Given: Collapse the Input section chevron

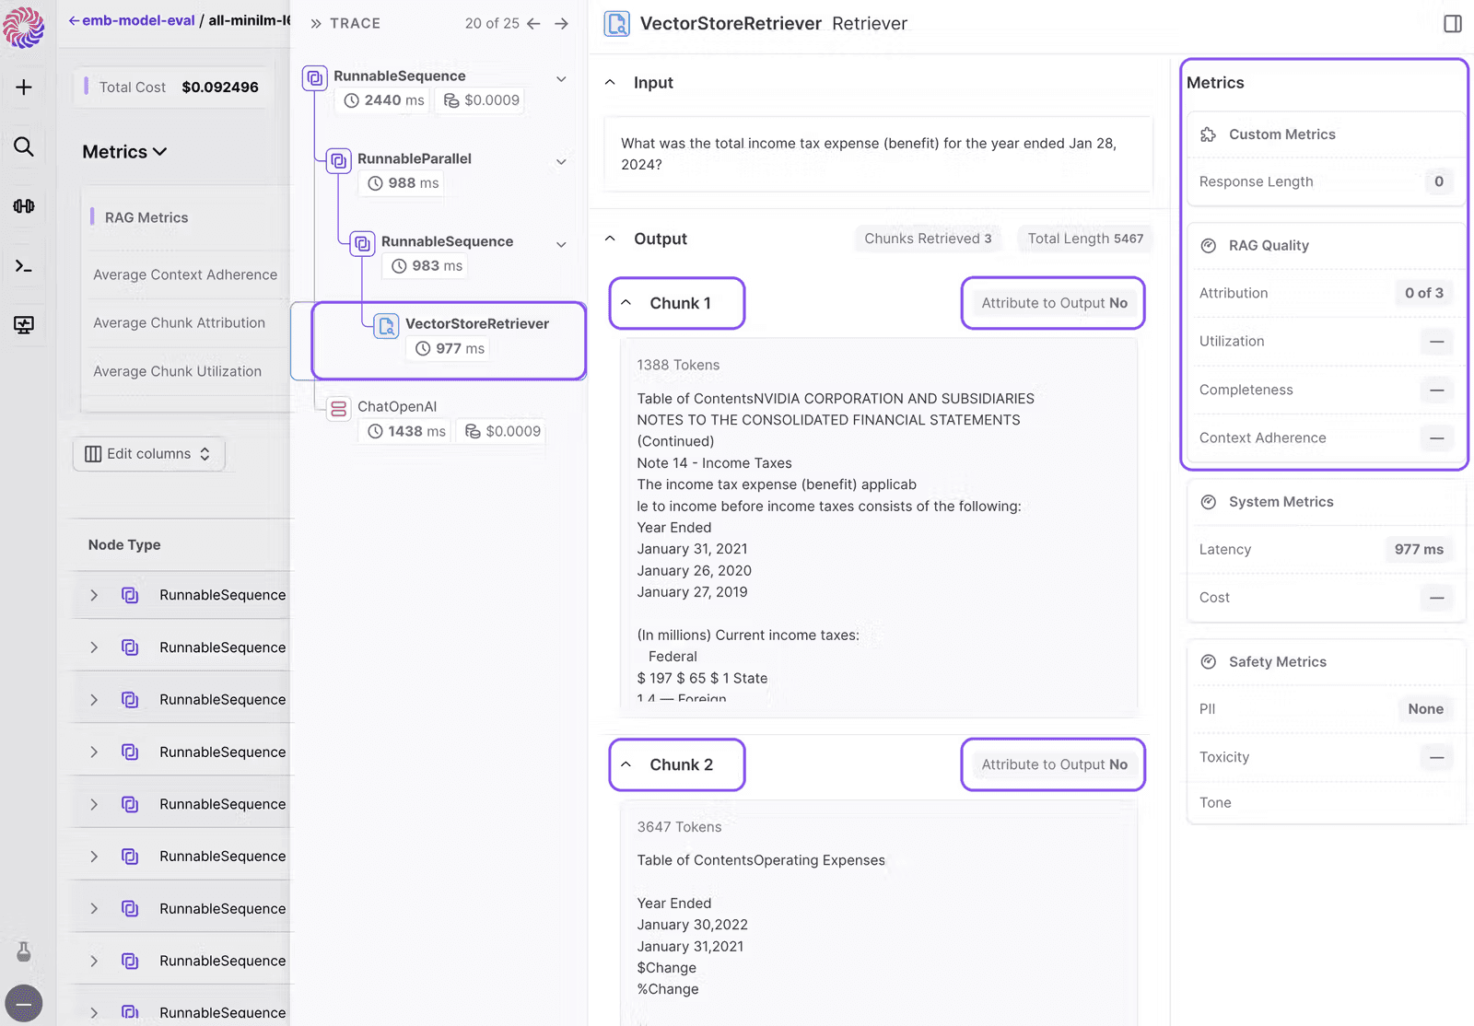Looking at the screenshot, I should point(610,83).
